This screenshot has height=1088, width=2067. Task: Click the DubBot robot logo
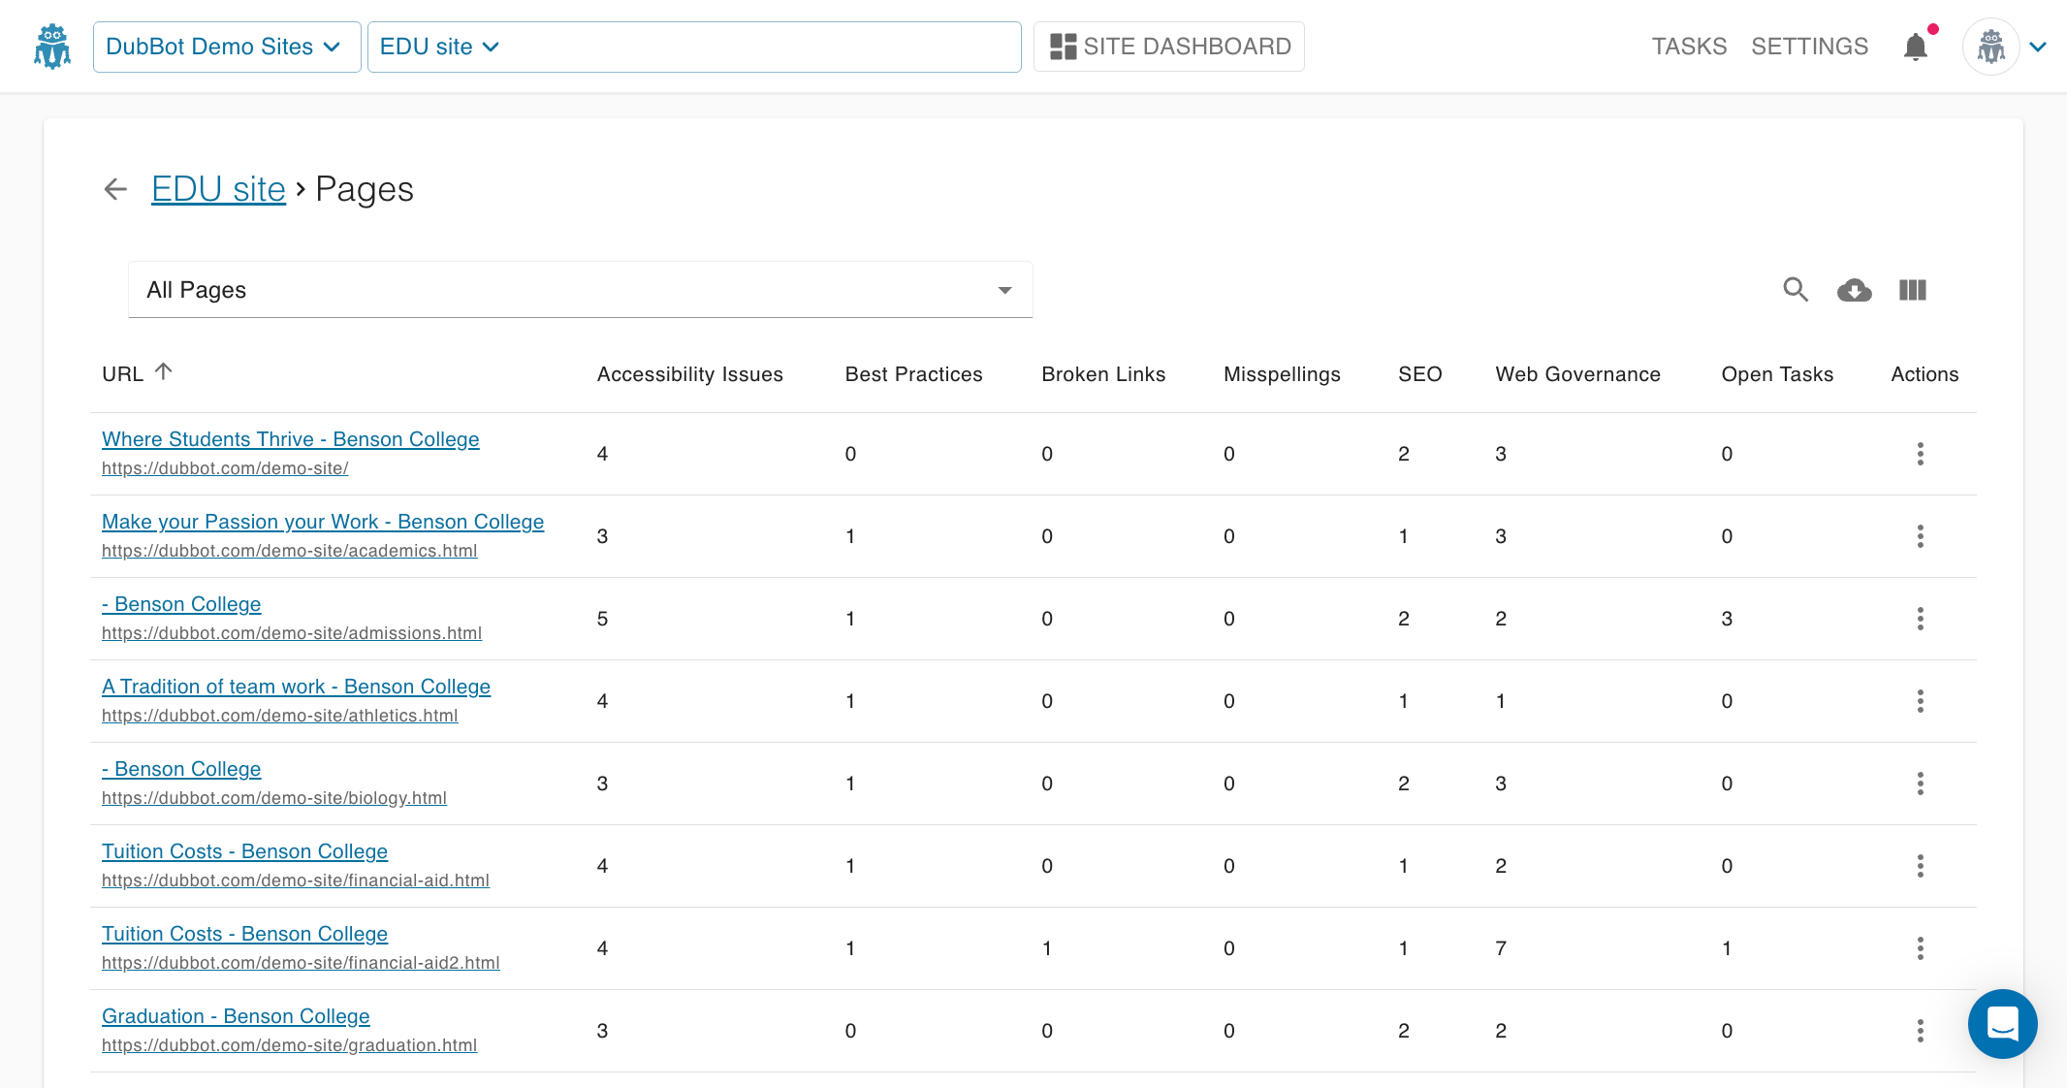[x=52, y=47]
